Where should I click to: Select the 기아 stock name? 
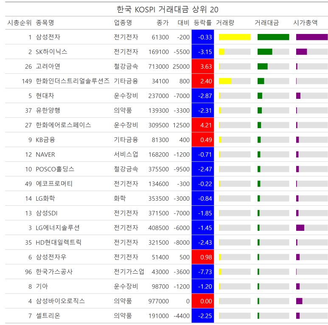[42, 286]
